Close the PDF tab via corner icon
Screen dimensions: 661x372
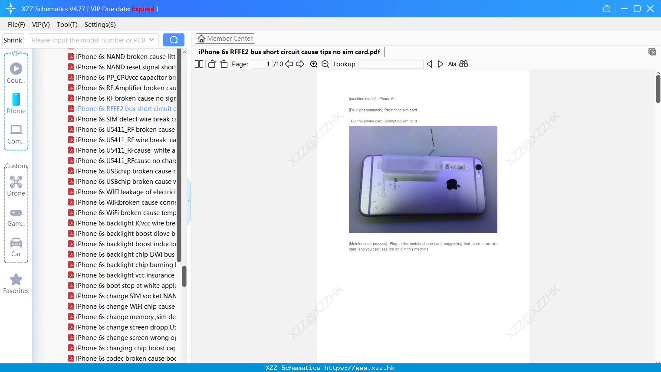[x=652, y=52]
